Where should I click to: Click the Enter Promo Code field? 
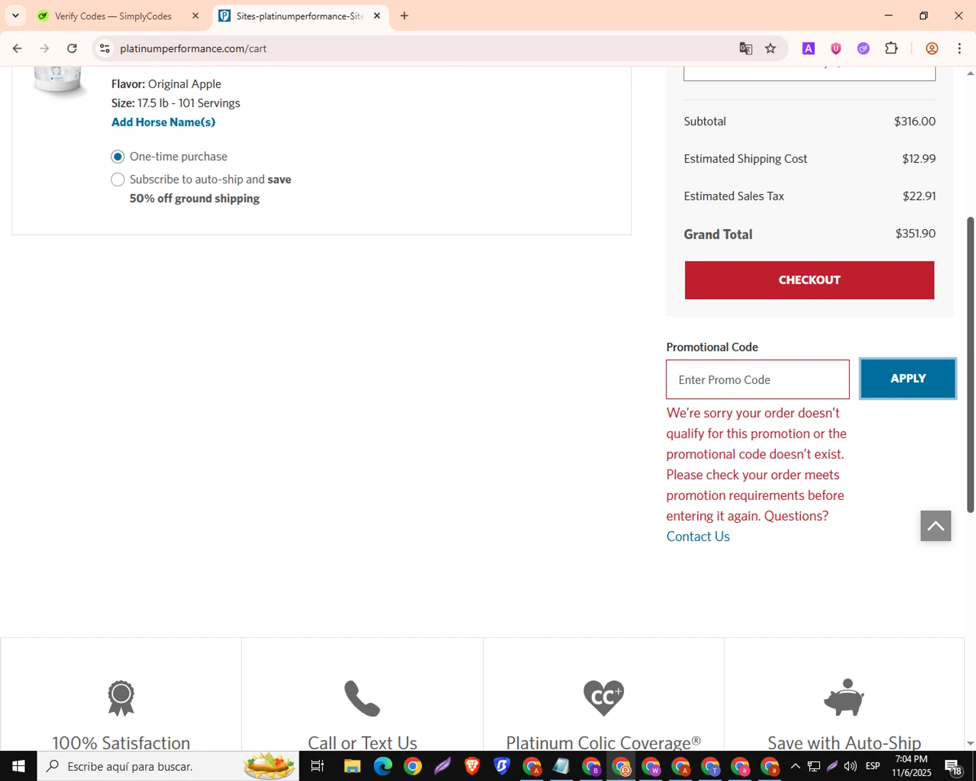[758, 379]
